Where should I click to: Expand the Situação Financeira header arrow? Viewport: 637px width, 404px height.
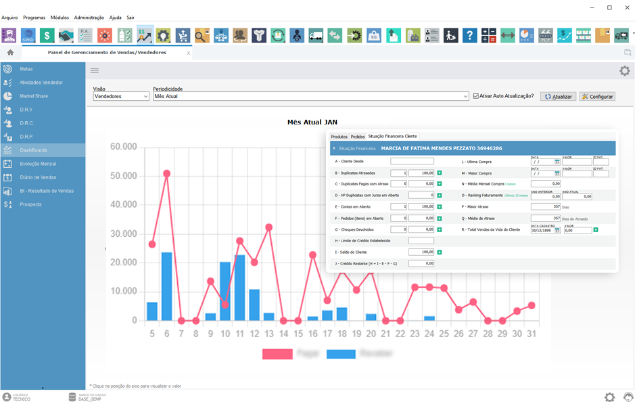click(334, 148)
